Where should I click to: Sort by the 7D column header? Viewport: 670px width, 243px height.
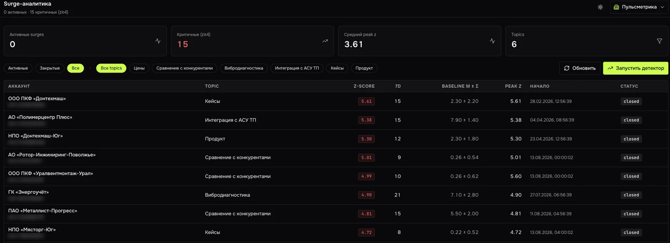(398, 86)
